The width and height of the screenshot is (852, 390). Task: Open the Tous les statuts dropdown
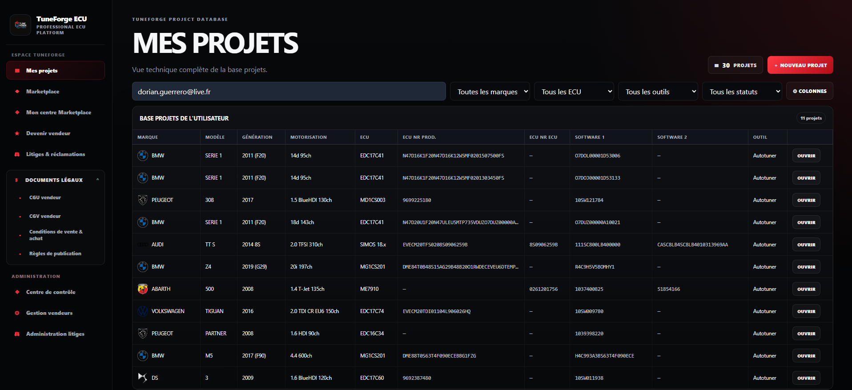pos(742,92)
